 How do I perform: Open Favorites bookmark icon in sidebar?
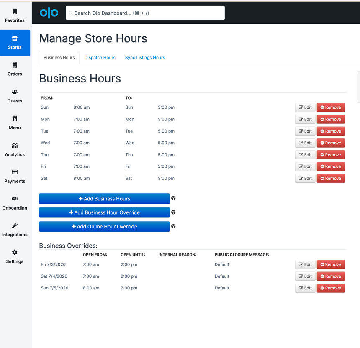(x=15, y=11)
